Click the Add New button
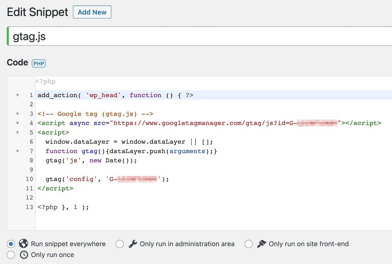The width and height of the screenshot is (392, 264). pyautogui.click(x=92, y=12)
